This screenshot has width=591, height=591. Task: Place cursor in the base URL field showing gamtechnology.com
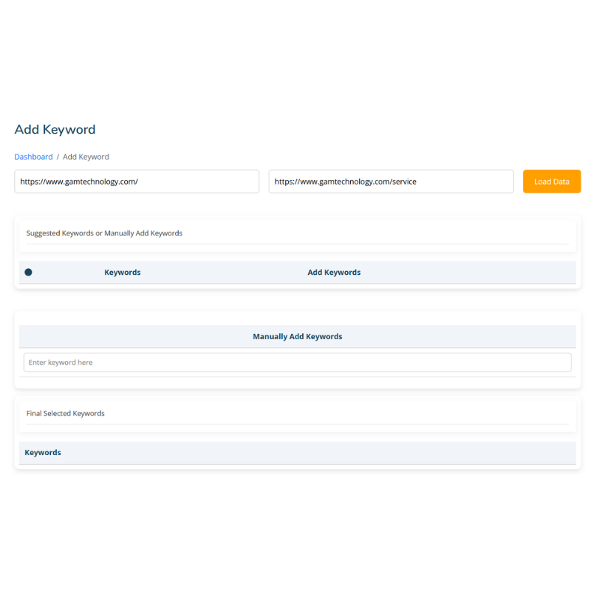pos(137,181)
